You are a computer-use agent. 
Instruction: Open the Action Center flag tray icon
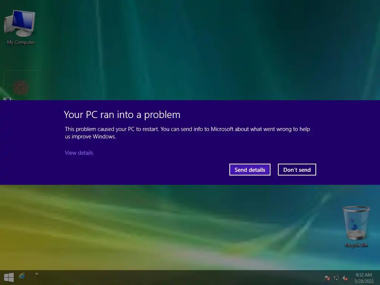(x=327, y=278)
